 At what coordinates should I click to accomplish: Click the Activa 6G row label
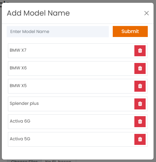click(x=20, y=121)
